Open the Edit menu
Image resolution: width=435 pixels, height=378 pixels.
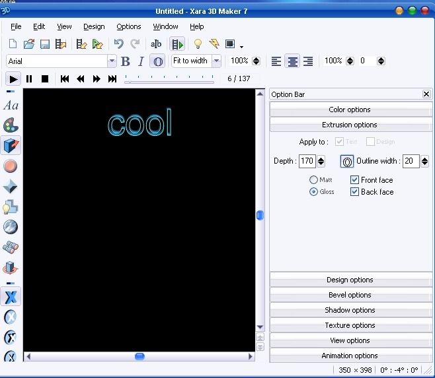click(x=39, y=26)
